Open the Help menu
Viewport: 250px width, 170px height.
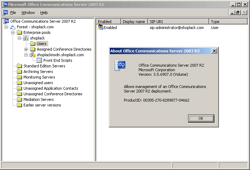pyautogui.click(x=44, y=13)
